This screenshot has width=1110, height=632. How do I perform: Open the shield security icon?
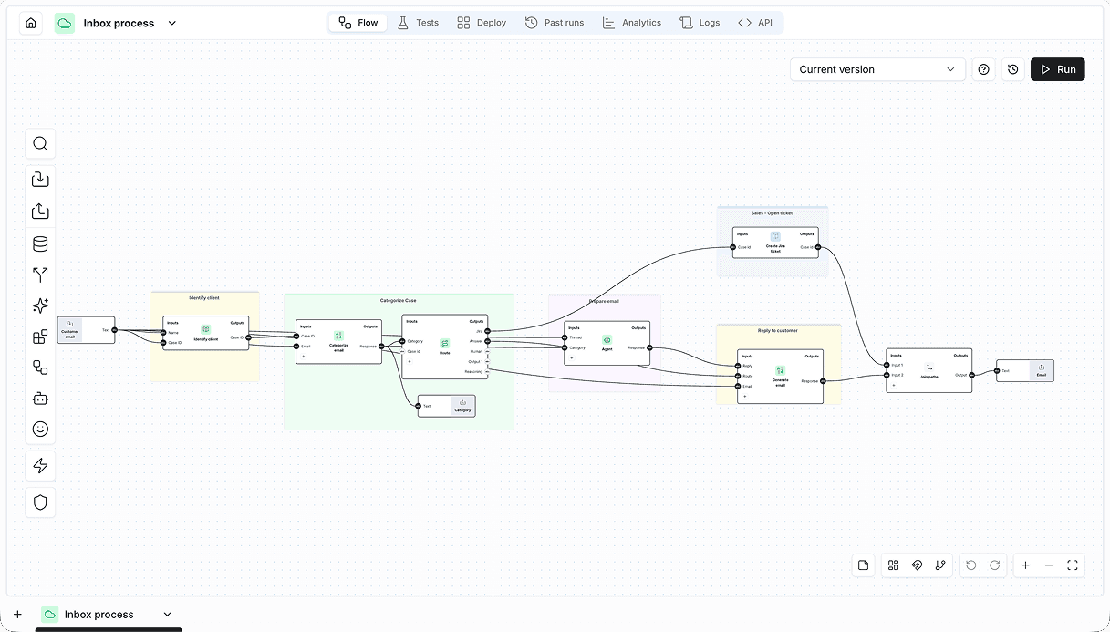pos(40,502)
